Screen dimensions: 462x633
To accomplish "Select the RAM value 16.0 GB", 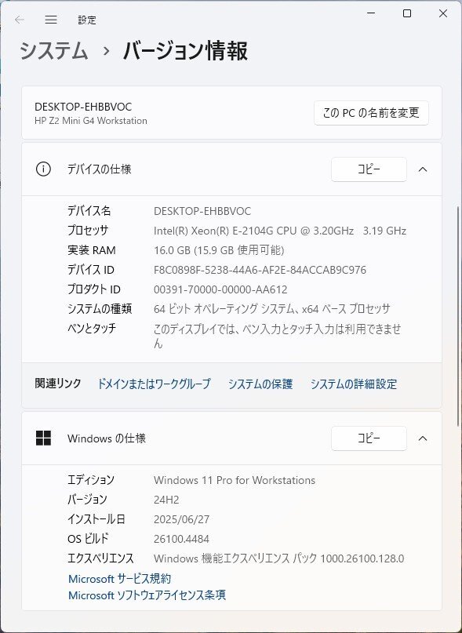I will (219, 250).
